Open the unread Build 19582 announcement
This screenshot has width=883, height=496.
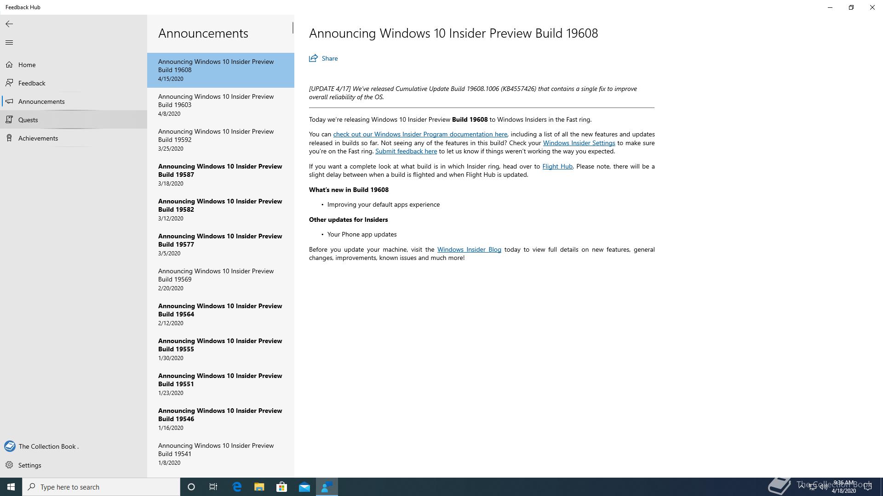click(x=221, y=210)
